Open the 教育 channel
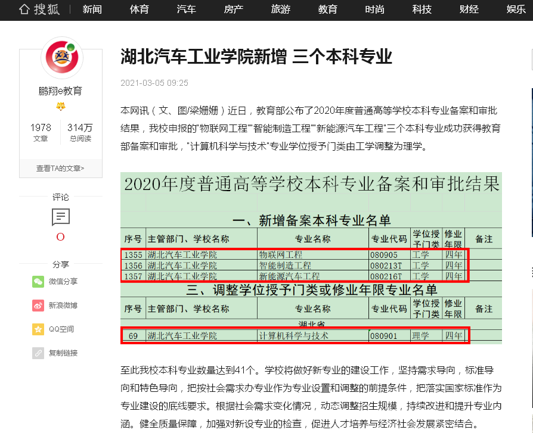The image size is (533, 433). pyautogui.click(x=327, y=10)
